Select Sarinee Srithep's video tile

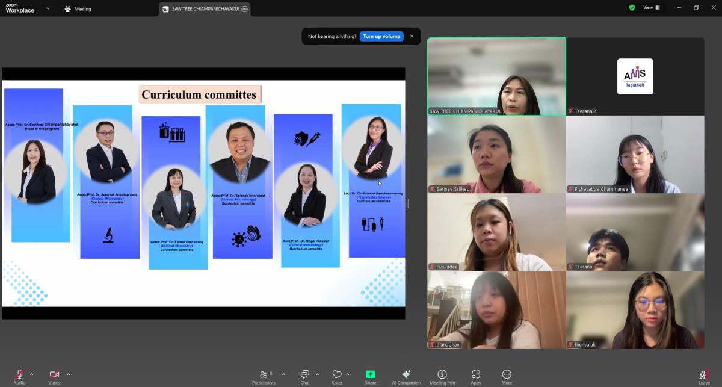(496, 155)
